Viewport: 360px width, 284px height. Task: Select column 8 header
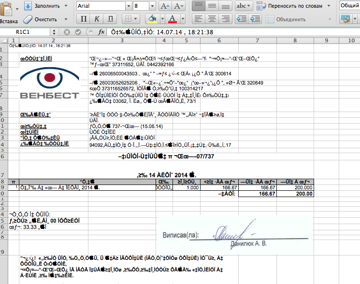coord(295,41)
